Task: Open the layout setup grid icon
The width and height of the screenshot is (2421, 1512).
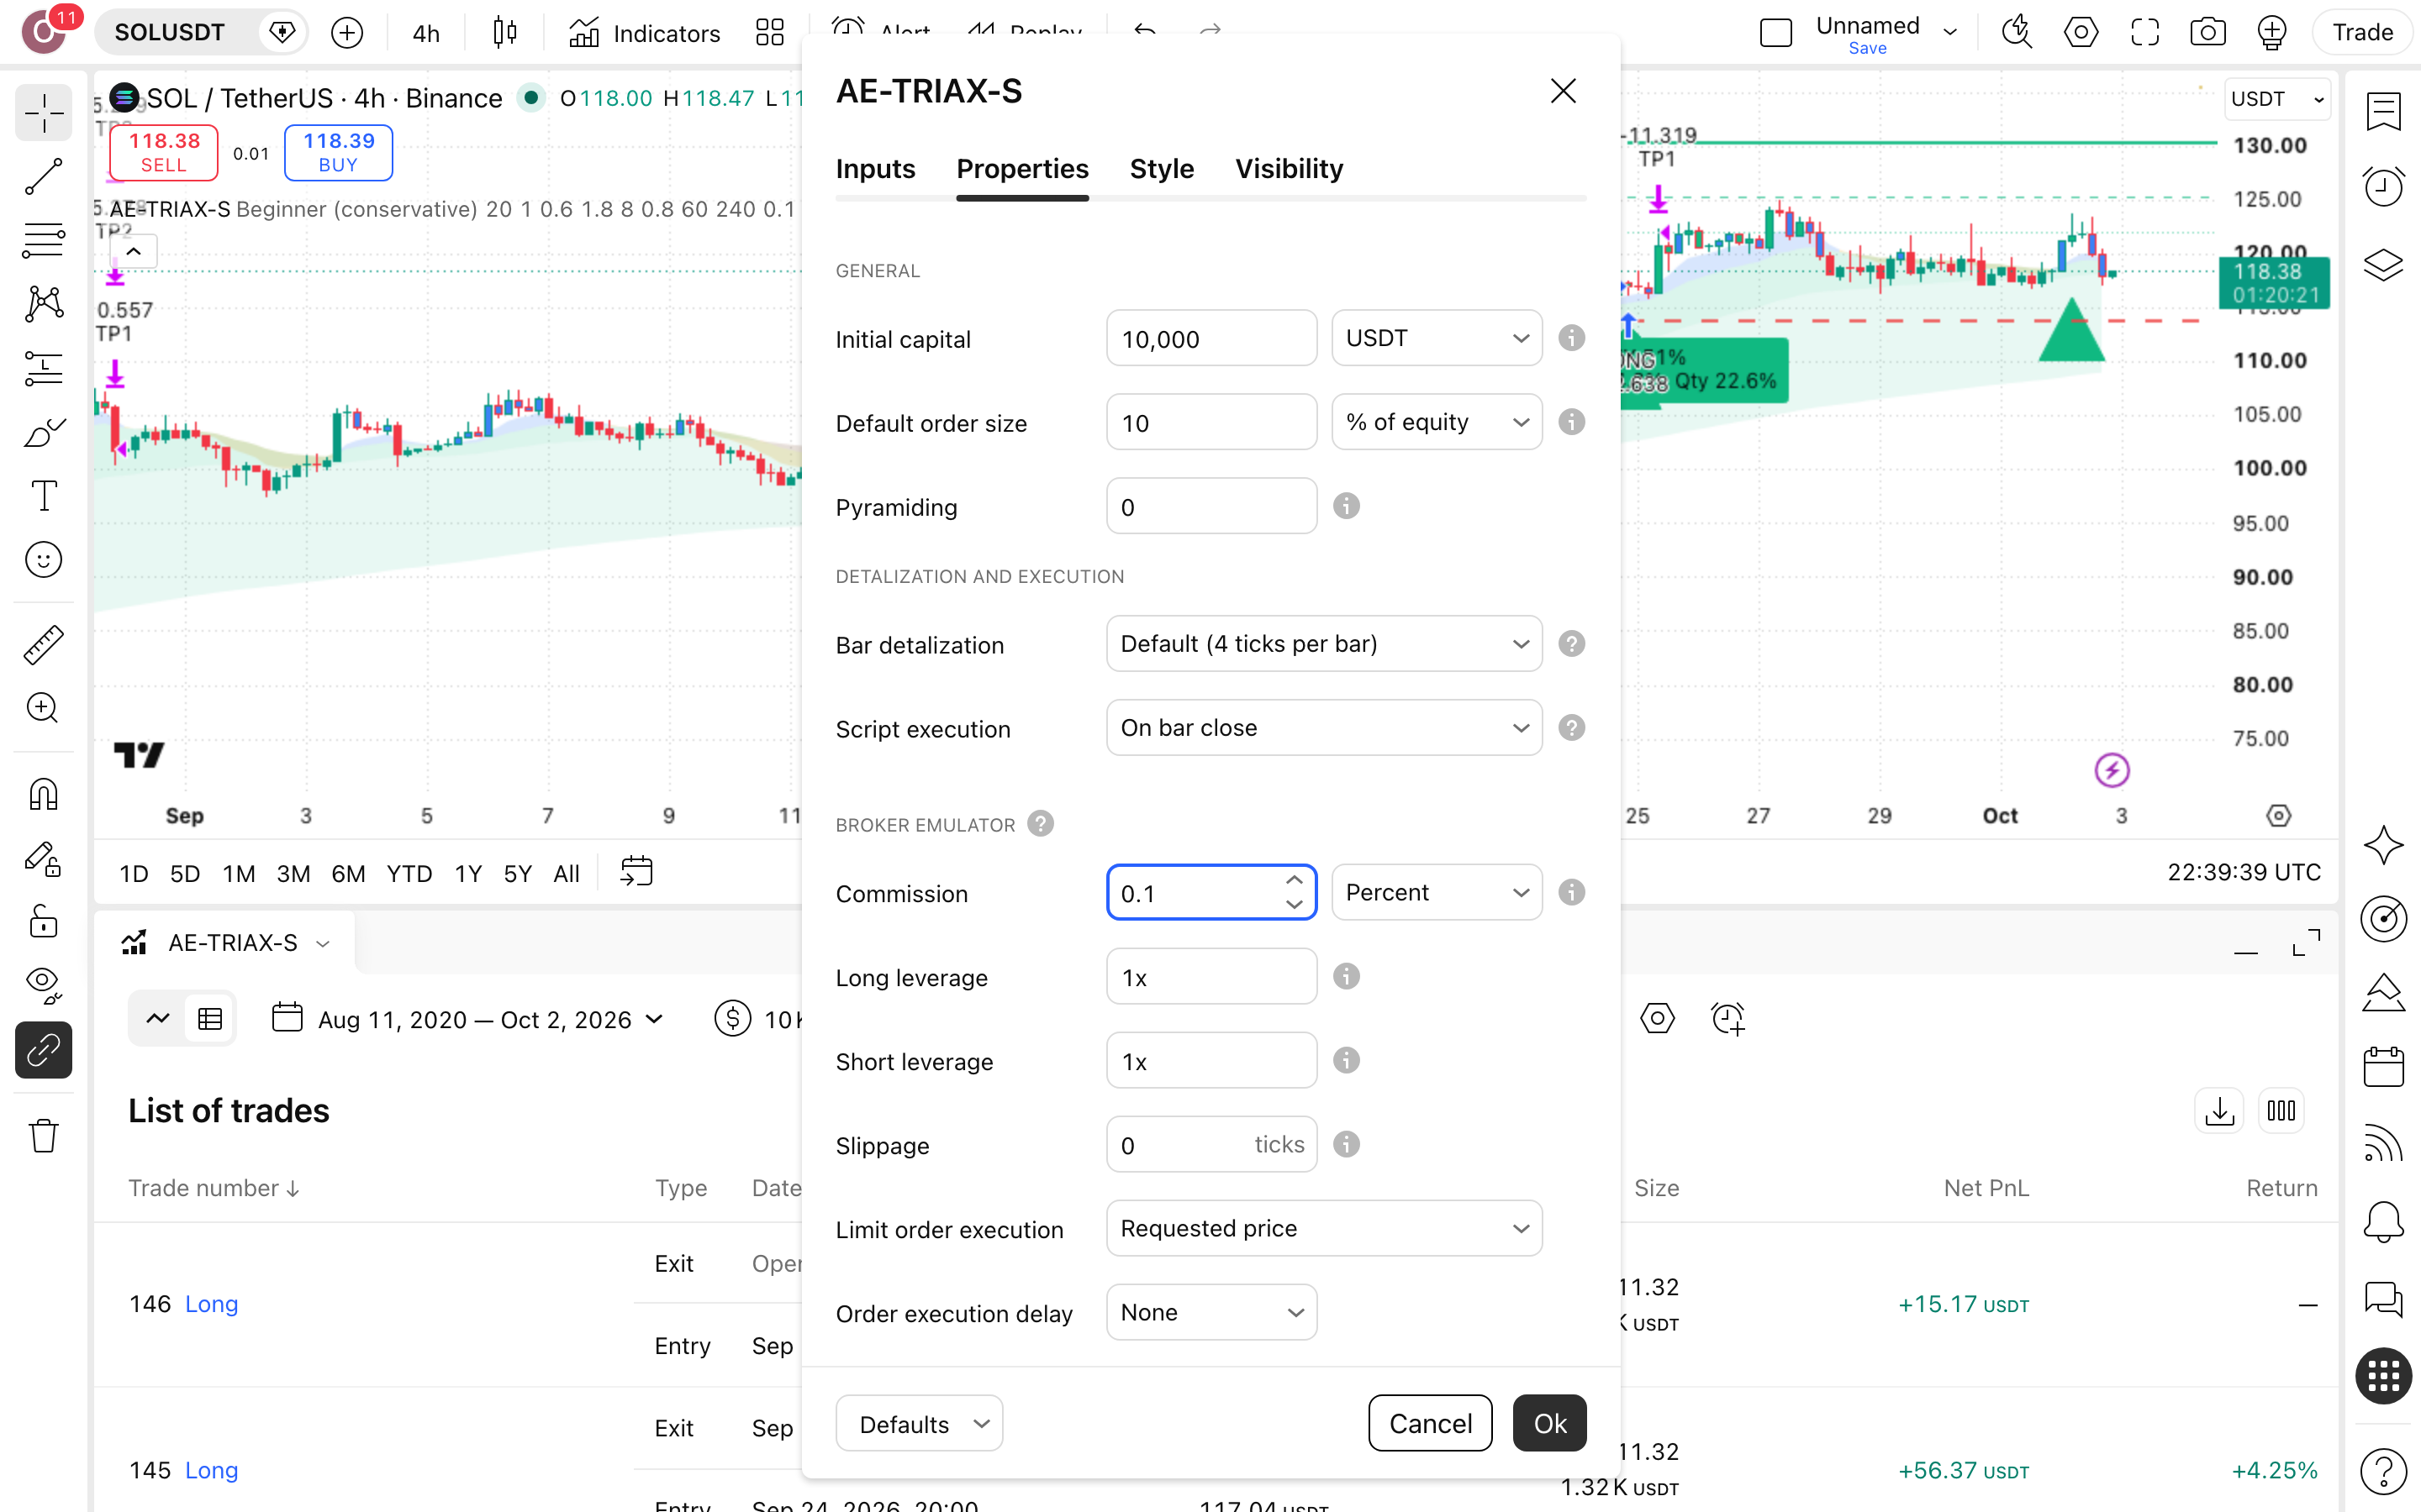Action: (x=769, y=33)
